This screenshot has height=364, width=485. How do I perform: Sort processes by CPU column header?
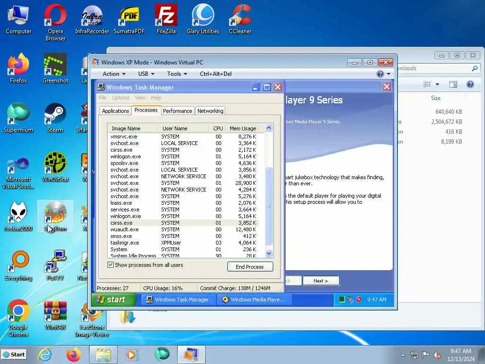click(217, 128)
